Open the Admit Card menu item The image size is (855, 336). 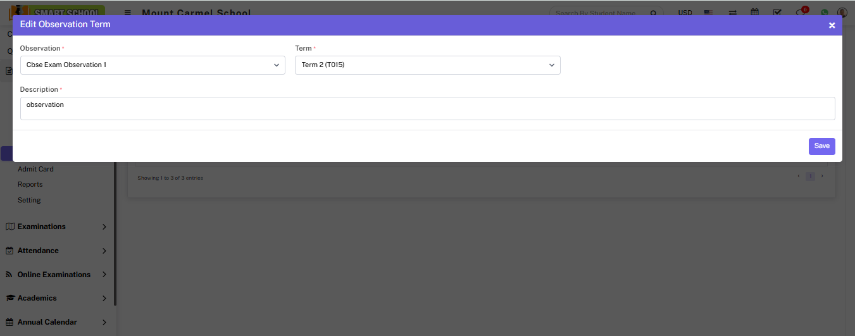pyautogui.click(x=35, y=169)
